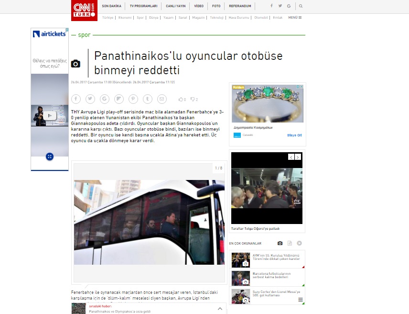Screen dimensions: 409x314
Task: Go to Ekonomi category
Action: pyautogui.click(x=125, y=18)
